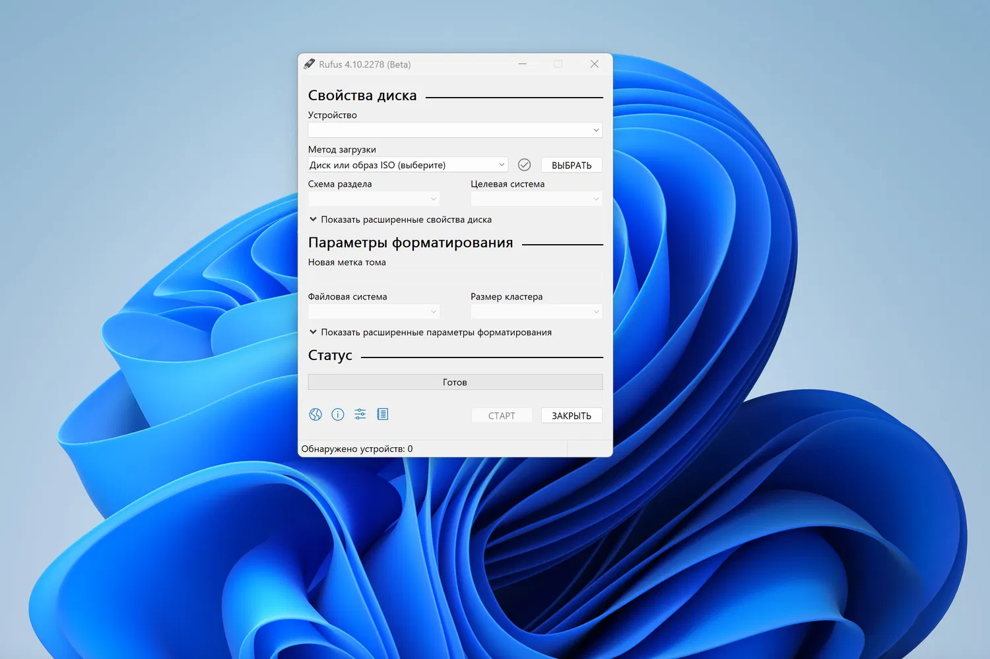This screenshot has height=659, width=990.
Task: Click the Готов status progress bar
Action: click(455, 382)
